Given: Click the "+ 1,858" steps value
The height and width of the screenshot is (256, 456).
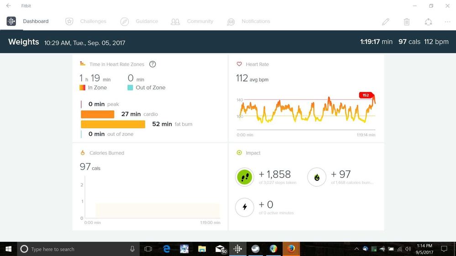Looking at the screenshot, I should tap(274, 174).
